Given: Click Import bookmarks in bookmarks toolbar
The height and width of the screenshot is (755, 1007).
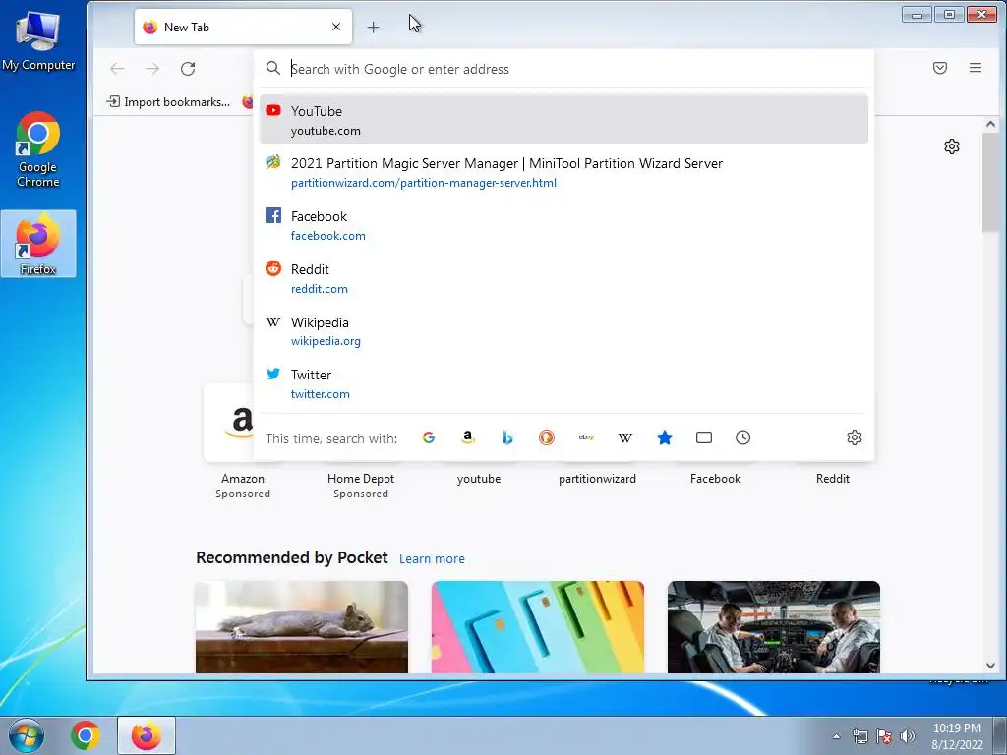Looking at the screenshot, I should pyautogui.click(x=168, y=102).
